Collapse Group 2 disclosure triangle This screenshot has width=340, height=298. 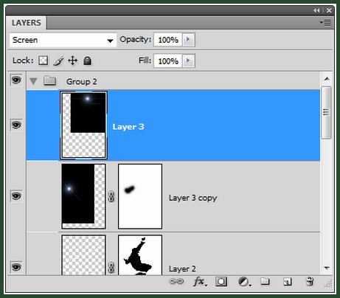33,81
